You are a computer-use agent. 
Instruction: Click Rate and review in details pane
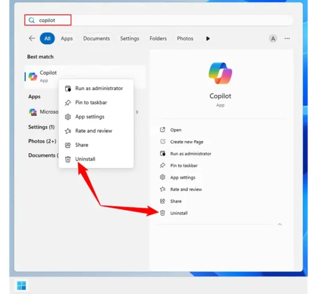click(186, 189)
